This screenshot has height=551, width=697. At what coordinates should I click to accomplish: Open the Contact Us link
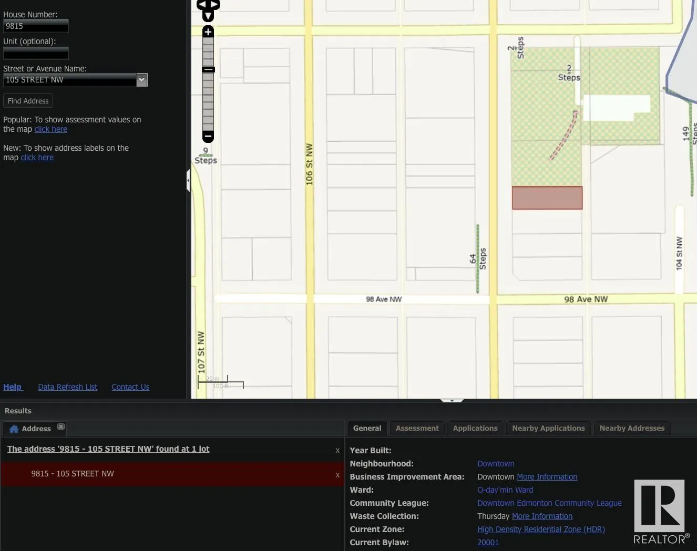click(x=130, y=387)
